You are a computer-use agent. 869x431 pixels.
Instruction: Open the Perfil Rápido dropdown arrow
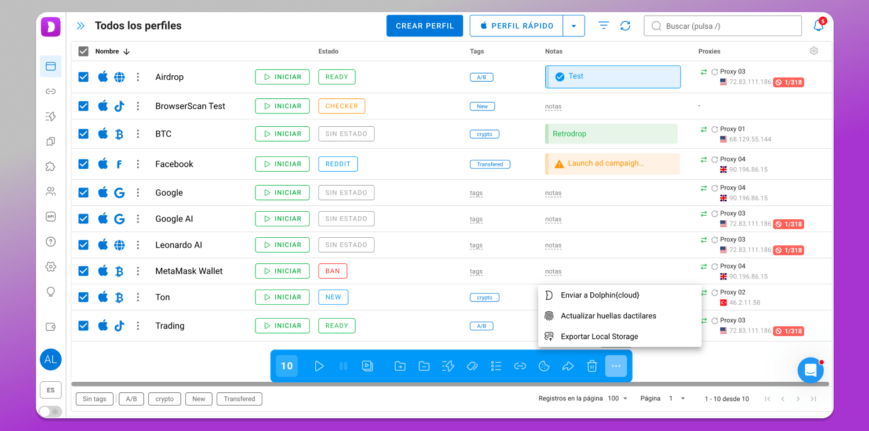(x=574, y=26)
